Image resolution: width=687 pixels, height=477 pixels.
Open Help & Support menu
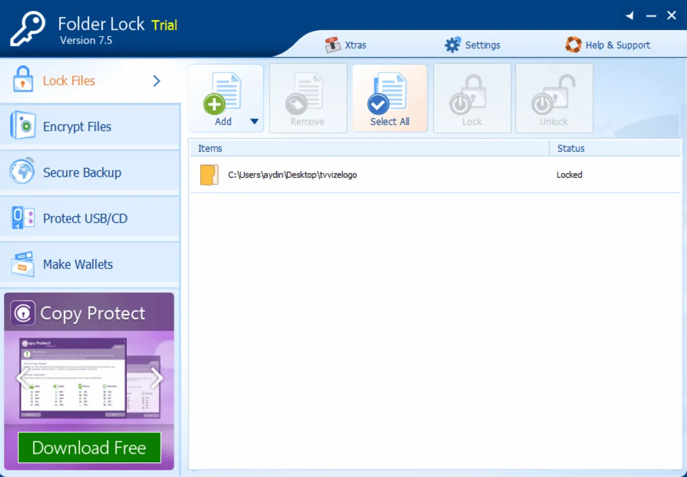click(x=608, y=45)
